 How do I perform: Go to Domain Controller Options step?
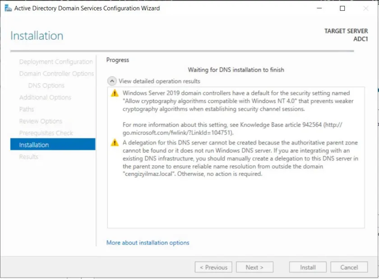[x=56, y=73]
